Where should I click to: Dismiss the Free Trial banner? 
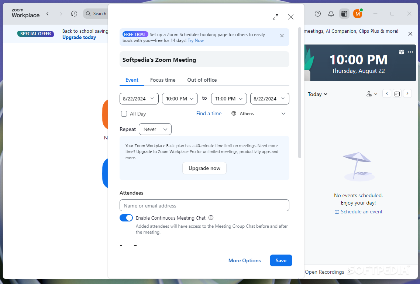coord(282,35)
